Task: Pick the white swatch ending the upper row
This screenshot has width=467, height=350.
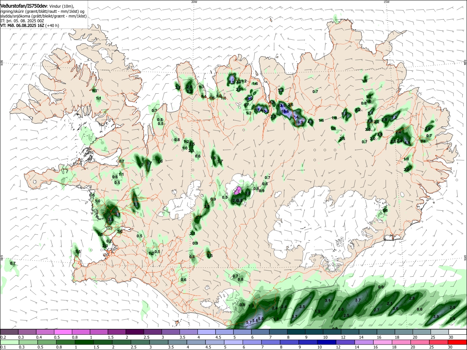Action: (x=457, y=332)
